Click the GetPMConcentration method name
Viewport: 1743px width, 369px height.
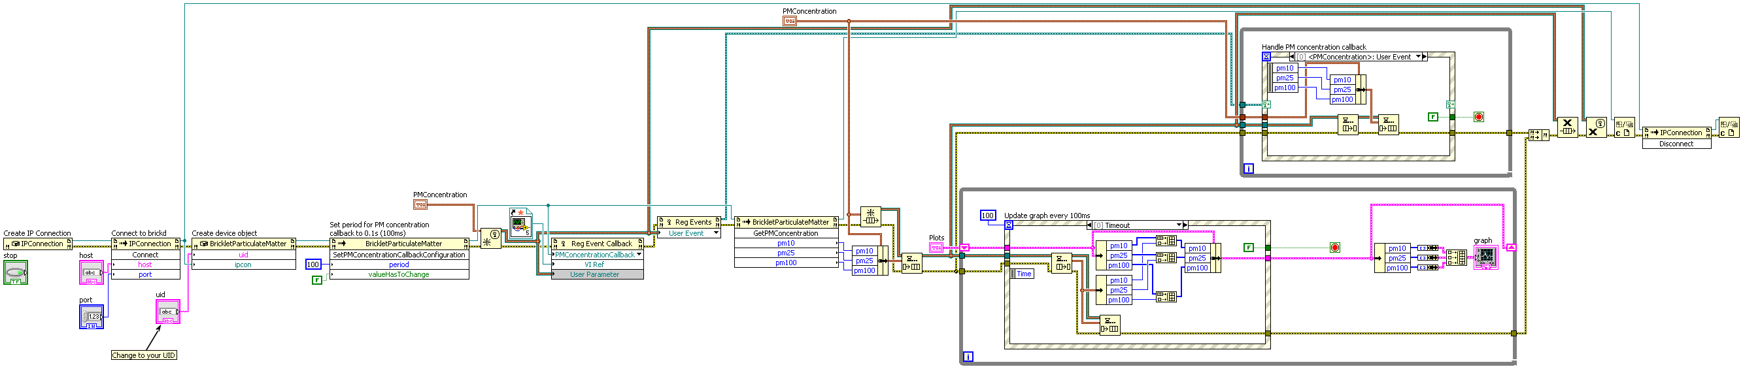786,233
